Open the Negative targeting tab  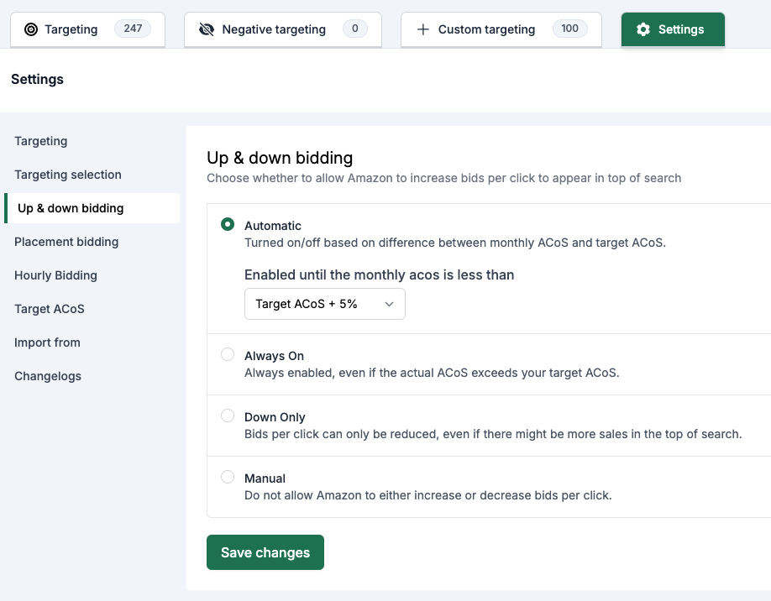pyautogui.click(x=274, y=29)
